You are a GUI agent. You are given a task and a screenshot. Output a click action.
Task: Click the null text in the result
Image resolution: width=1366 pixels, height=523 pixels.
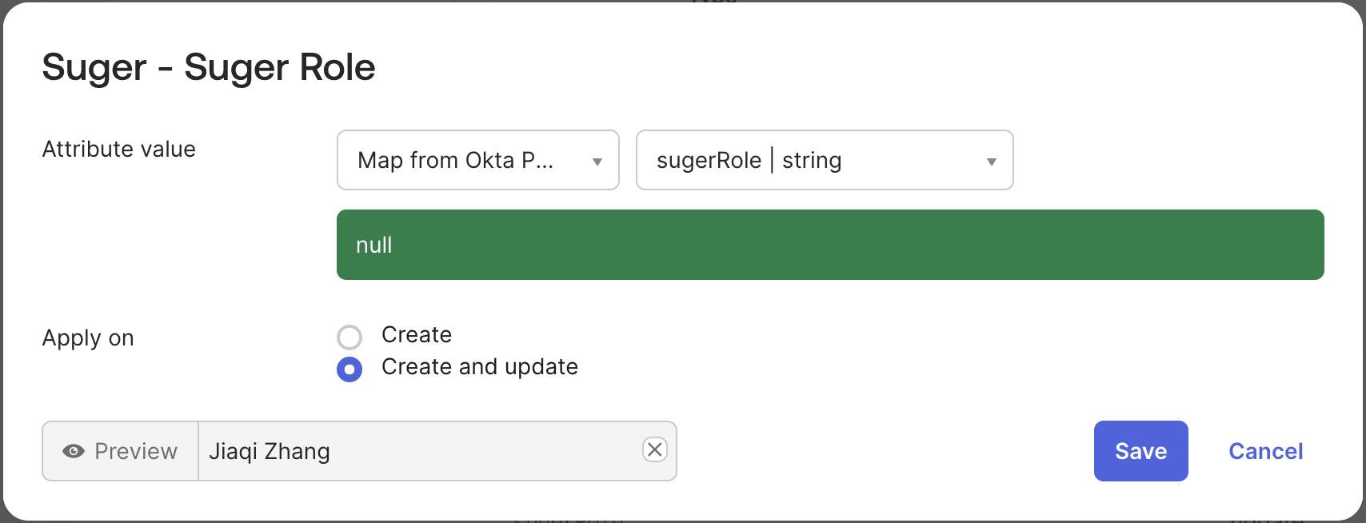tap(374, 245)
